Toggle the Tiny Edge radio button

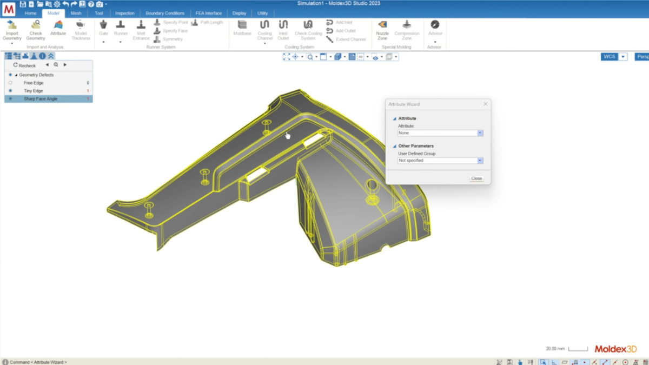tap(10, 91)
